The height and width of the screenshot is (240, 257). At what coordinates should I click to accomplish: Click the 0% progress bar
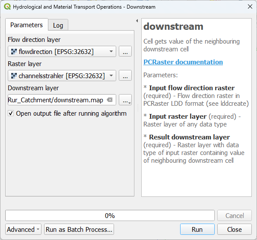(110, 215)
